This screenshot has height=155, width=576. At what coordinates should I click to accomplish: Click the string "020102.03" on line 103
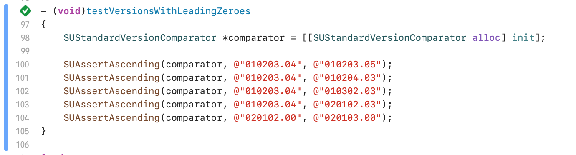click(347, 105)
